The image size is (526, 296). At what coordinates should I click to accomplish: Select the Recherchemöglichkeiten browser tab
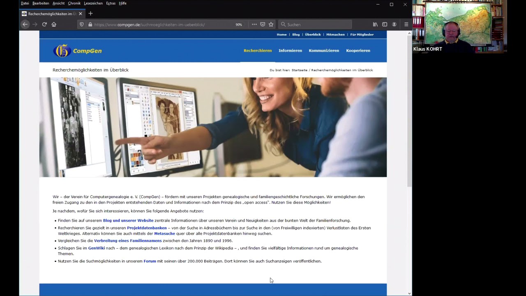[52, 14]
